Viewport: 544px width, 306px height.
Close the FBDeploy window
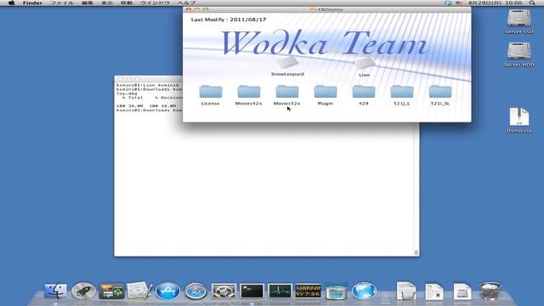coord(189,9)
